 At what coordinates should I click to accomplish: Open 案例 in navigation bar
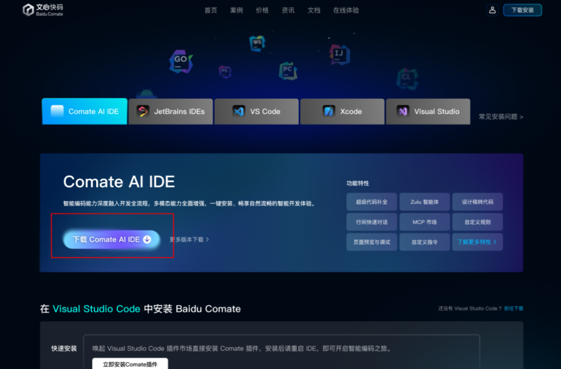pos(236,10)
